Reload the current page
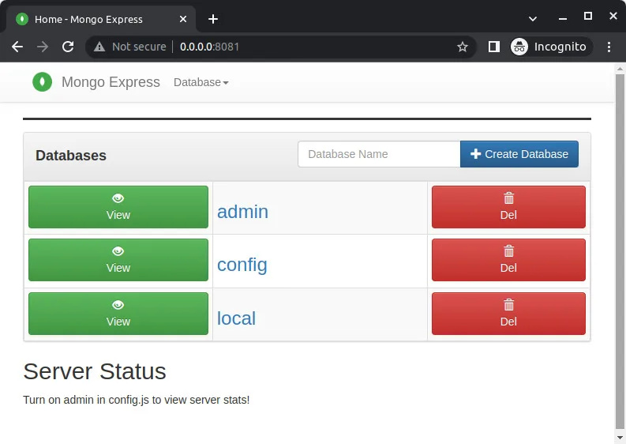The image size is (626, 444). 68,47
